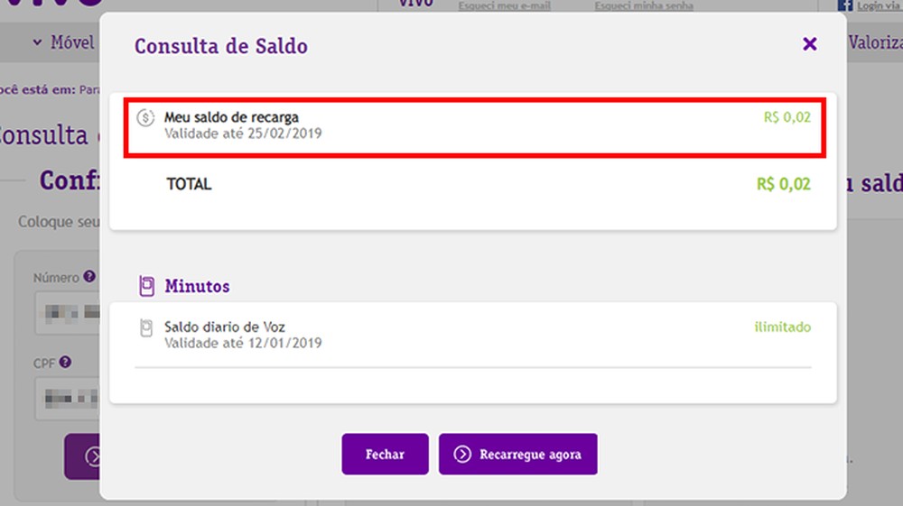Click the Consulta de Saldo dialog title
Screen dimensions: 903x506
pos(221,46)
